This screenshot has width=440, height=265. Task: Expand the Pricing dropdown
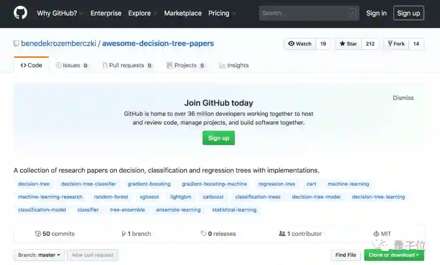click(x=222, y=13)
